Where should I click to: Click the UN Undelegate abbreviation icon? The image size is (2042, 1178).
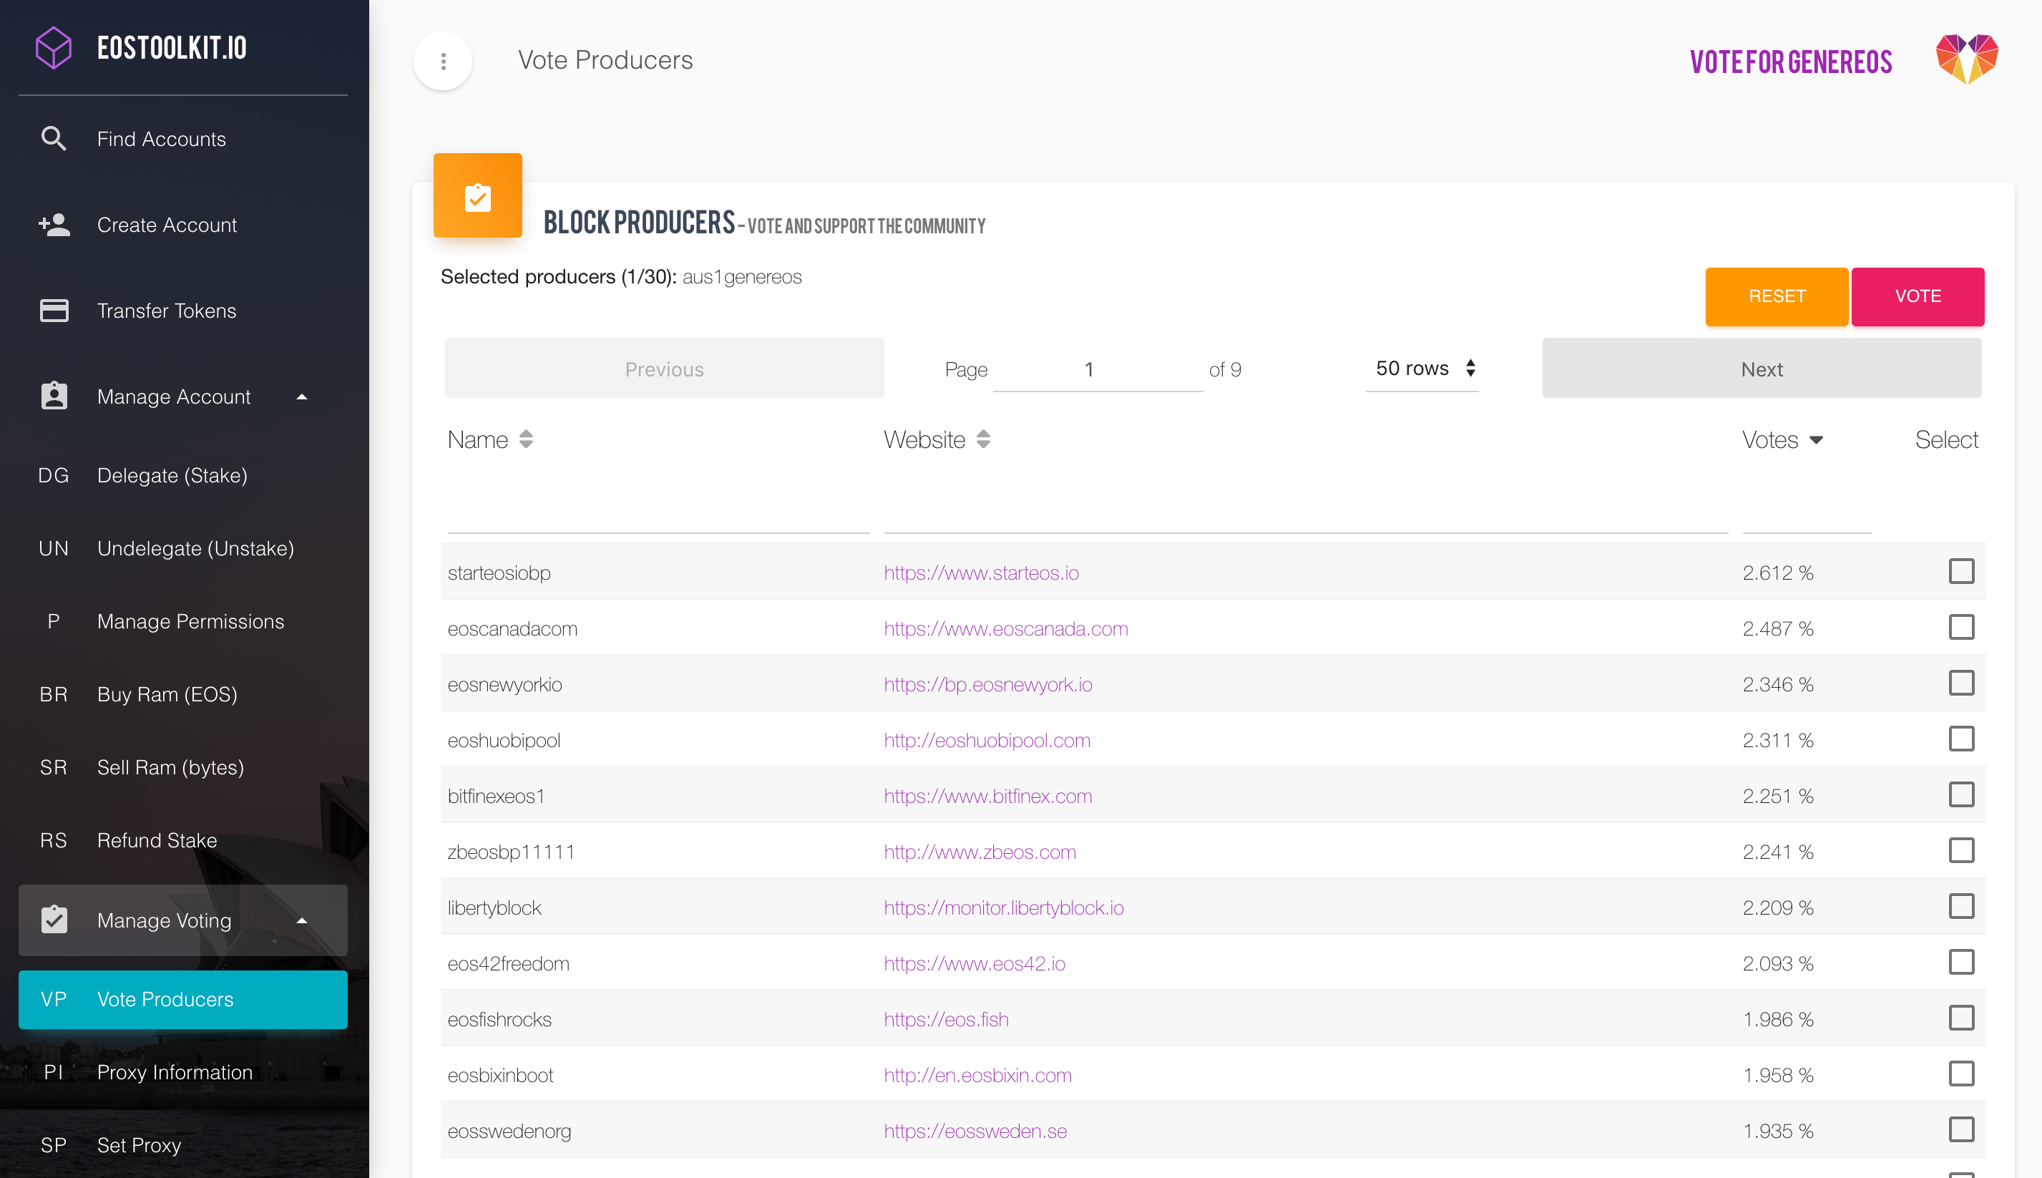pyautogui.click(x=54, y=547)
